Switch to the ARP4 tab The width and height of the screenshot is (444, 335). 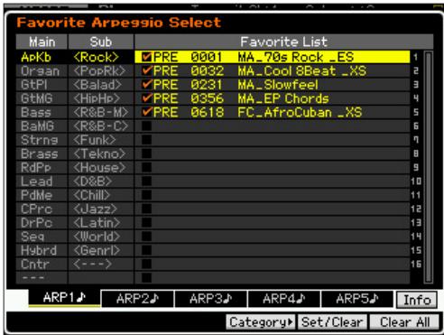[284, 299]
